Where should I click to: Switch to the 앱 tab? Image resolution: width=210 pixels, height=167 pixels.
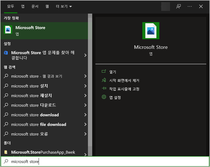pos(23,6)
